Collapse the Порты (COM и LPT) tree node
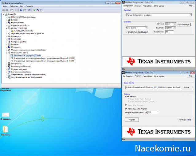 tap(6, 53)
